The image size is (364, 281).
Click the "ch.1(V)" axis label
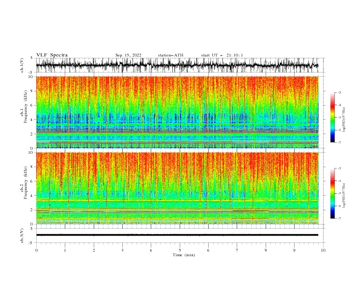(22, 65)
